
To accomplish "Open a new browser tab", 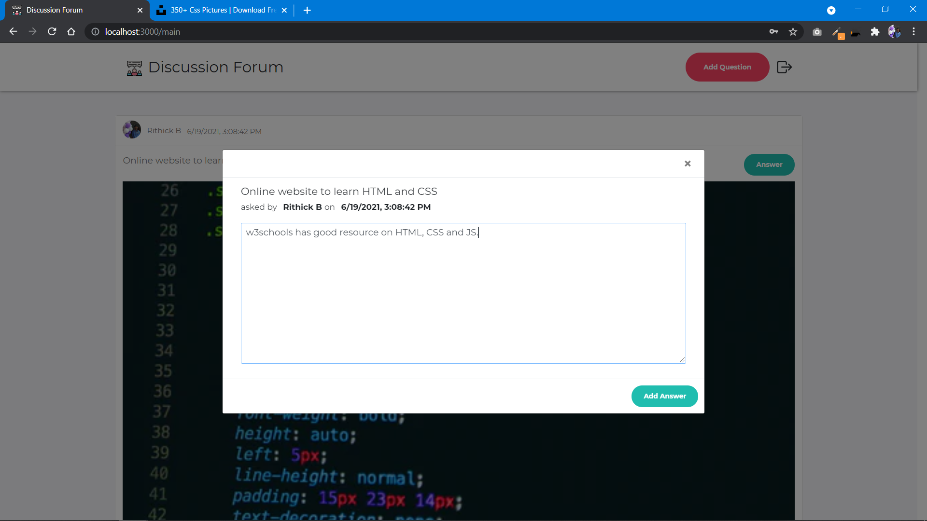I will (x=307, y=10).
